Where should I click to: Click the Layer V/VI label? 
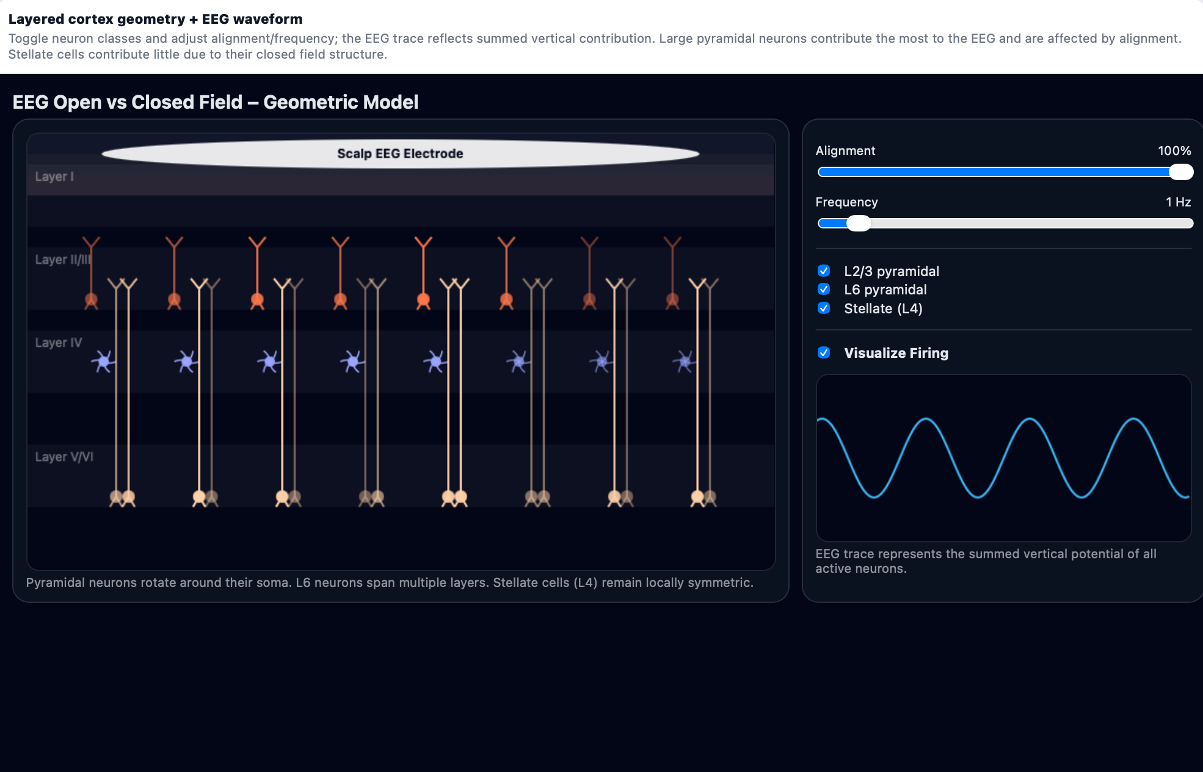[64, 457]
